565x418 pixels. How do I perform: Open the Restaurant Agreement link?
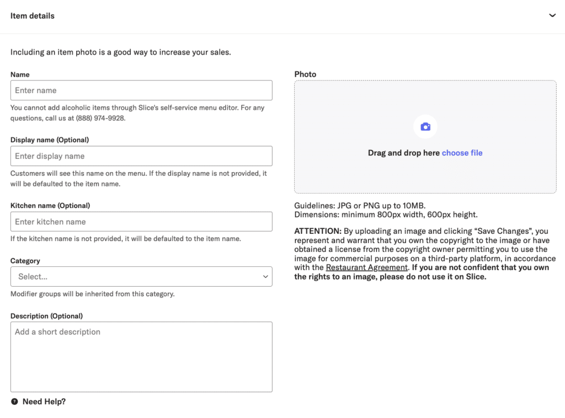click(366, 267)
